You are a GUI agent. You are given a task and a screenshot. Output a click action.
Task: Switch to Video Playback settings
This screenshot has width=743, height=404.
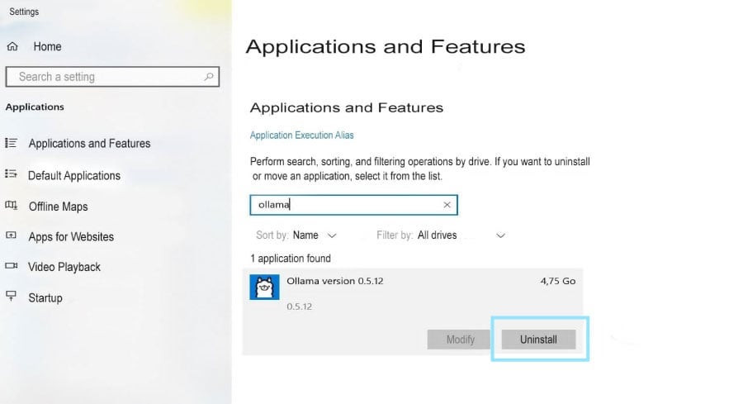[x=64, y=267]
